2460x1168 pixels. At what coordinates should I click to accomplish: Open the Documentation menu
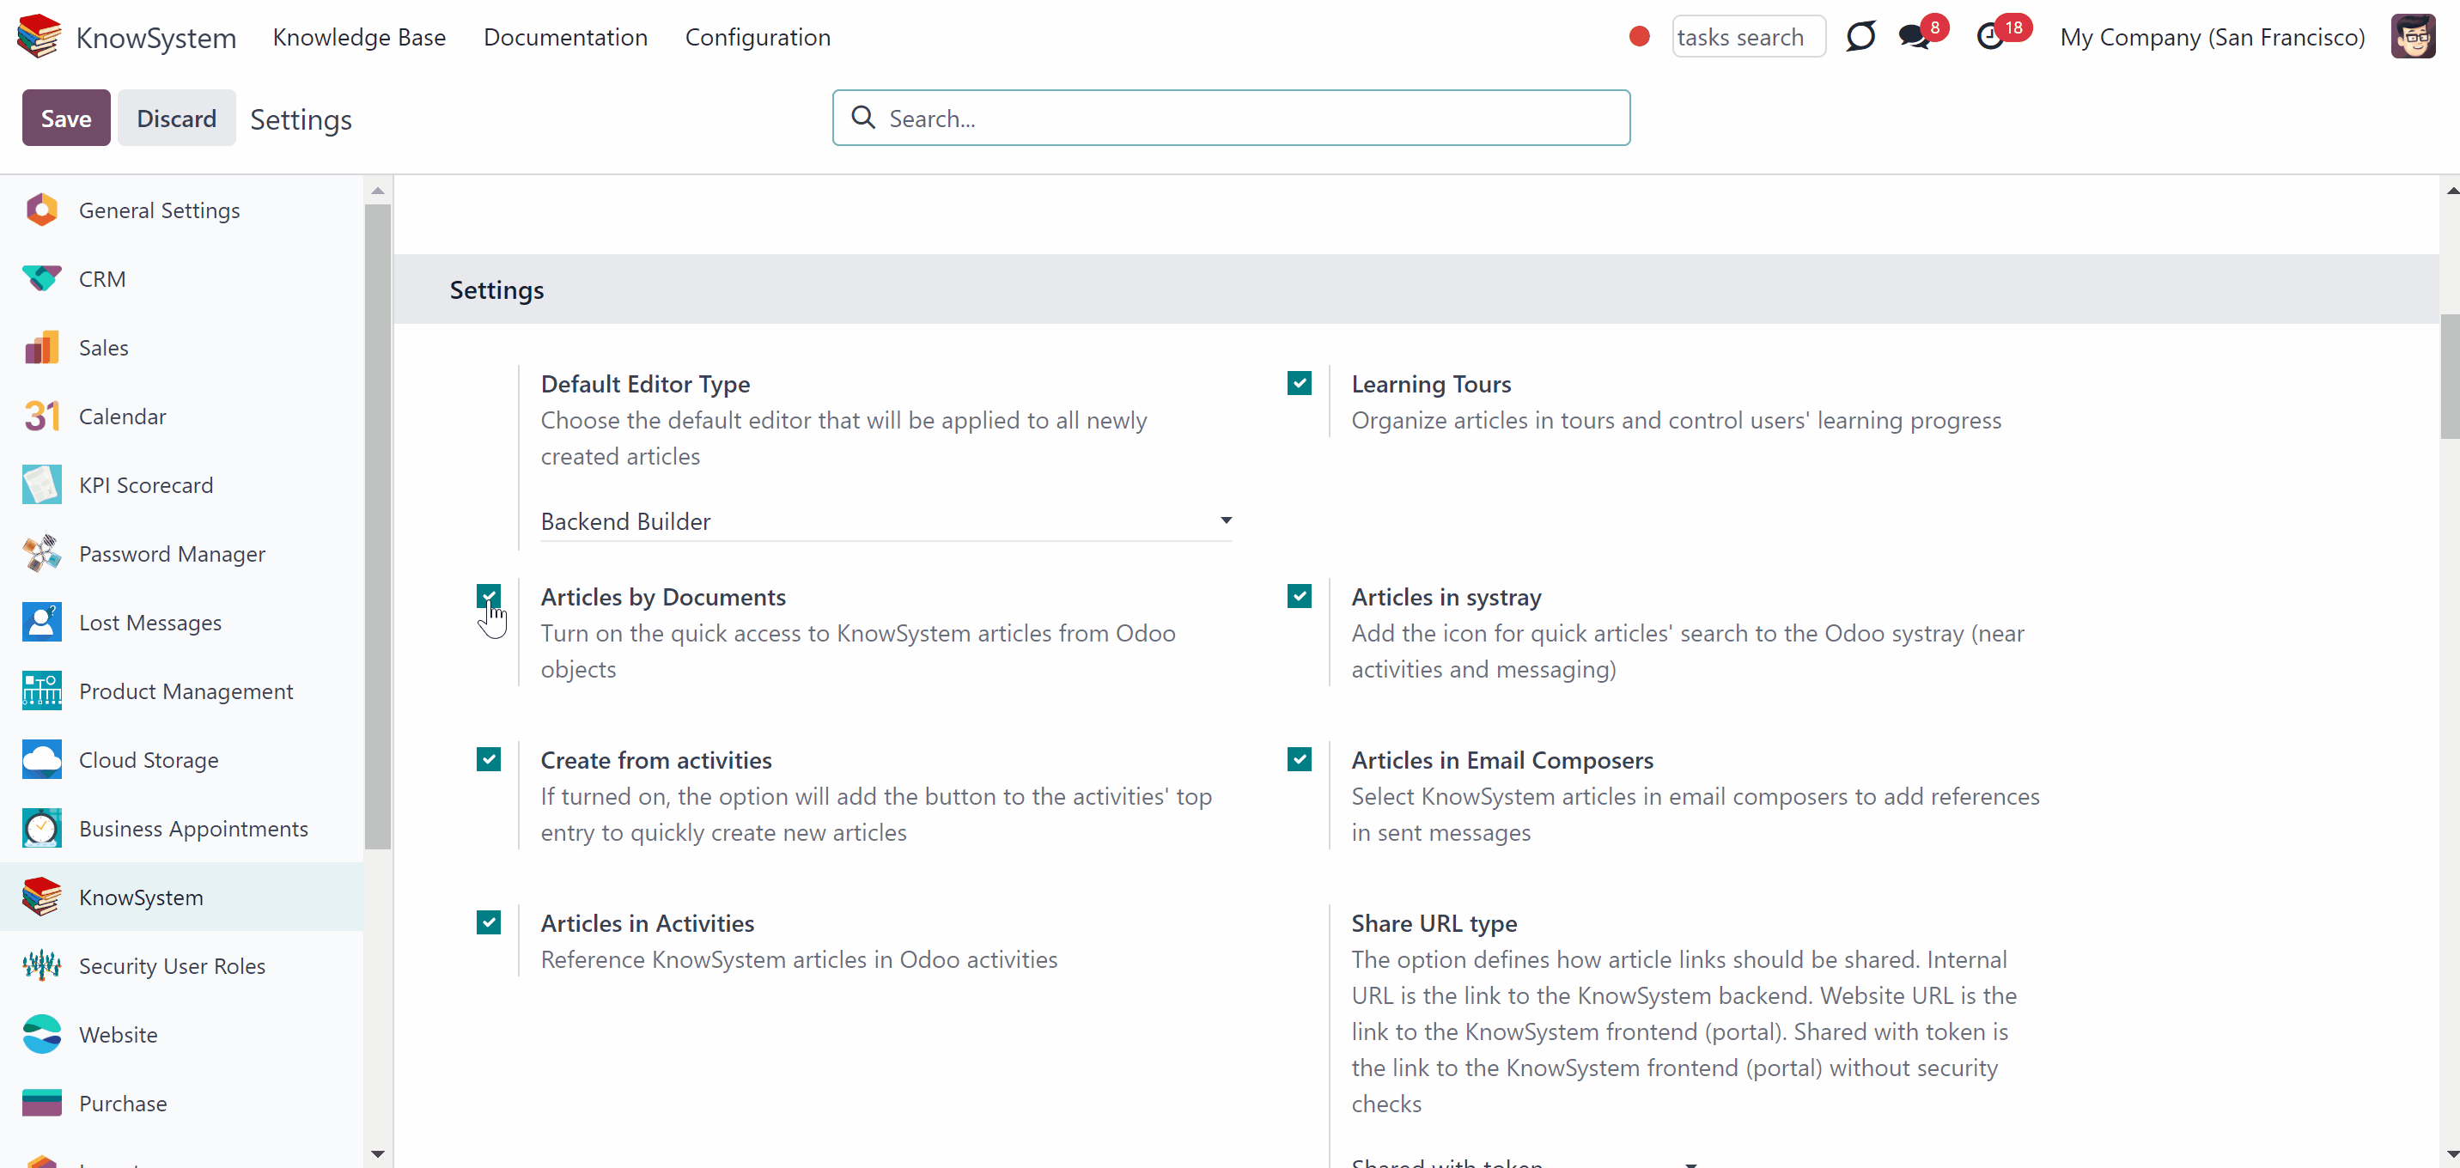point(565,37)
